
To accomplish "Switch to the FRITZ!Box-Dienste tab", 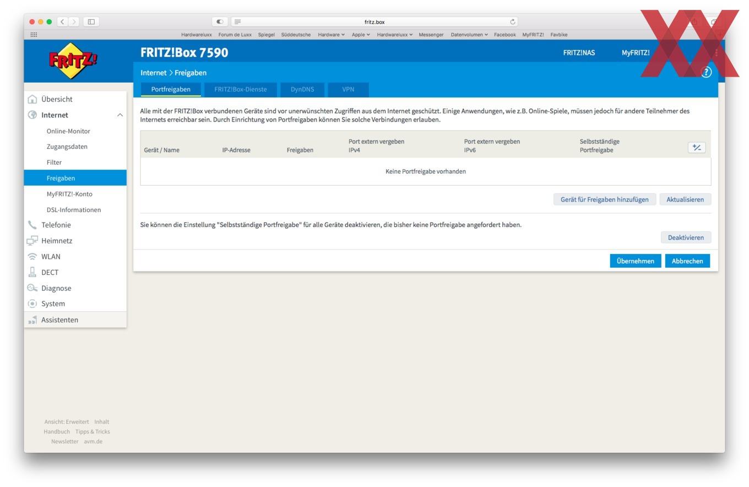I will point(241,89).
